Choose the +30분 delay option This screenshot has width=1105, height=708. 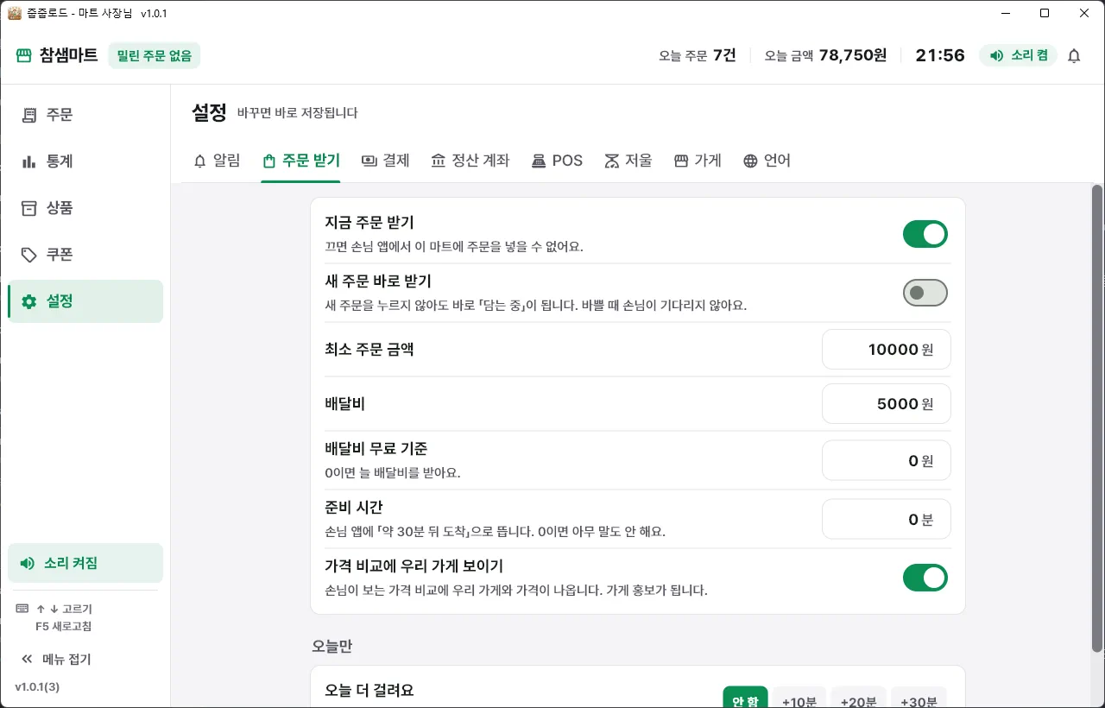[919, 698]
